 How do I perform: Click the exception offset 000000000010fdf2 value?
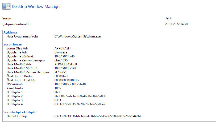click(x=67, y=80)
